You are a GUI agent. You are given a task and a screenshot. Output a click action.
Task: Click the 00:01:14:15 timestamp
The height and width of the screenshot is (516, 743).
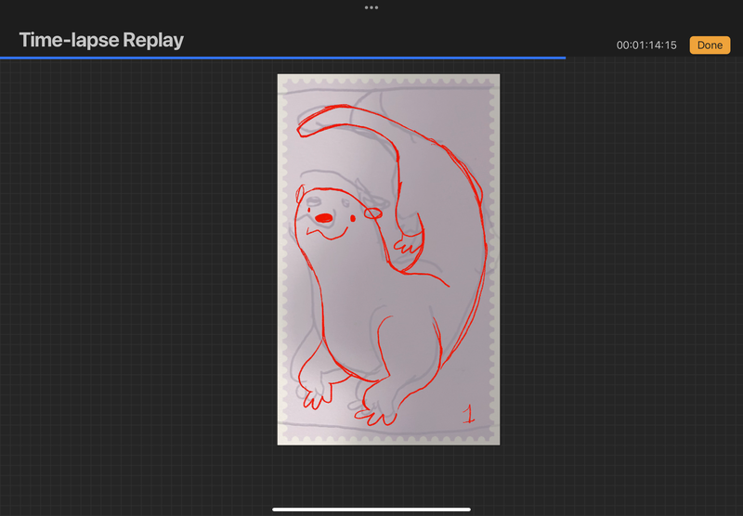pos(646,45)
